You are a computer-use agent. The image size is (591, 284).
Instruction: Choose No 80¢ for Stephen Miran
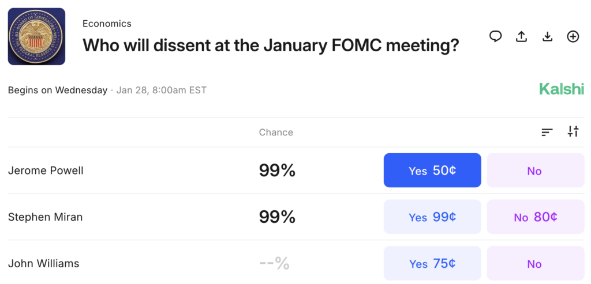[535, 217]
